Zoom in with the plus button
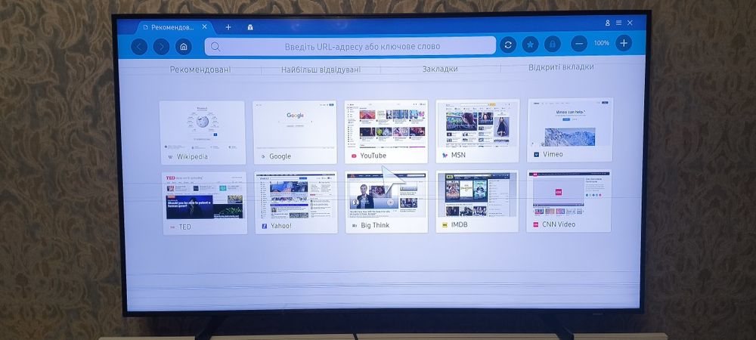This screenshot has width=756, height=340. [624, 43]
